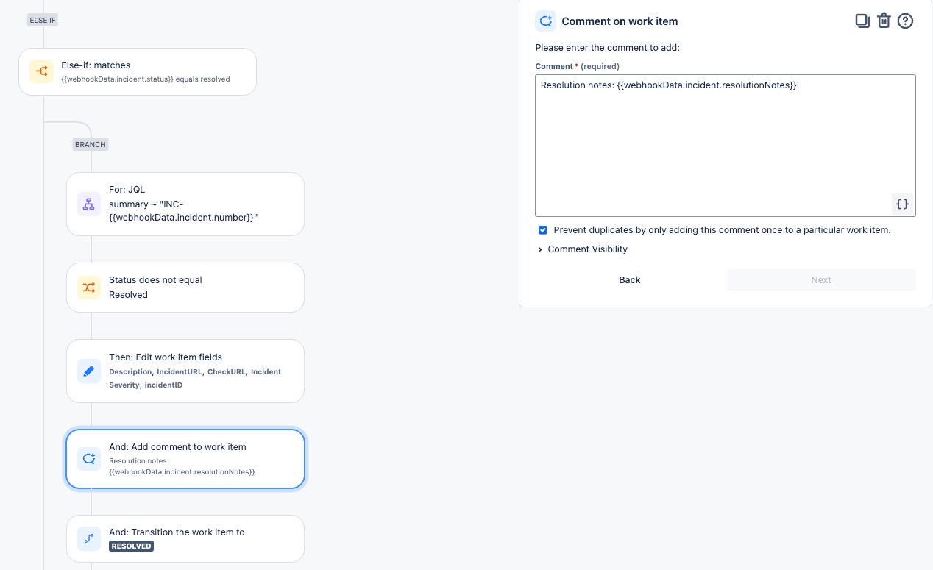The width and height of the screenshot is (933, 570).
Task: Click the Else-if condition branch icon
Action: click(x=41, y=71)
